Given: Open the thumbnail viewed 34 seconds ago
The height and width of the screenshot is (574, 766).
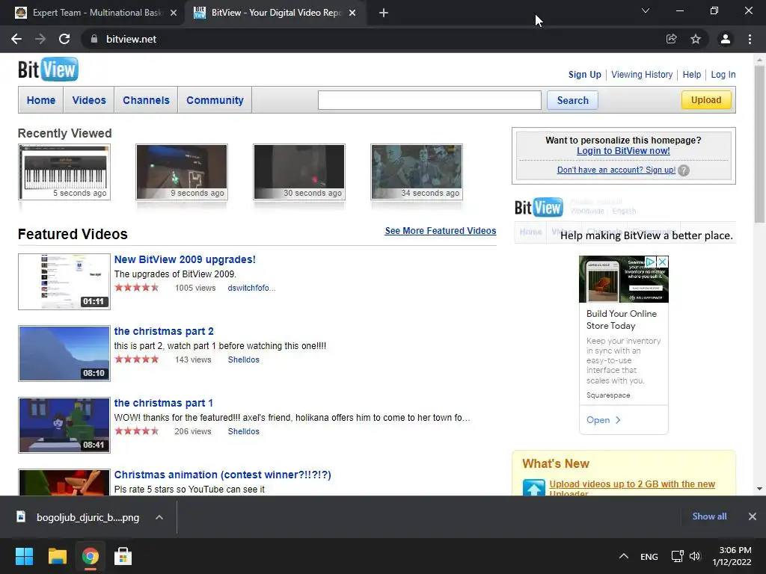Looking at the screenshot, I should click(416, 172).
